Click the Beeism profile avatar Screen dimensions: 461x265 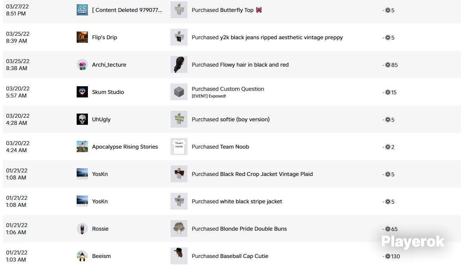point(82,256)
